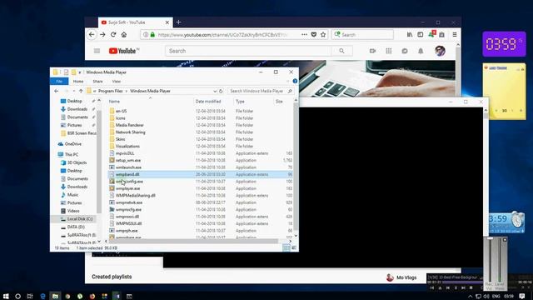533x300 pixels.
Task: Click the YouTube logo
Action: (124, 51)
